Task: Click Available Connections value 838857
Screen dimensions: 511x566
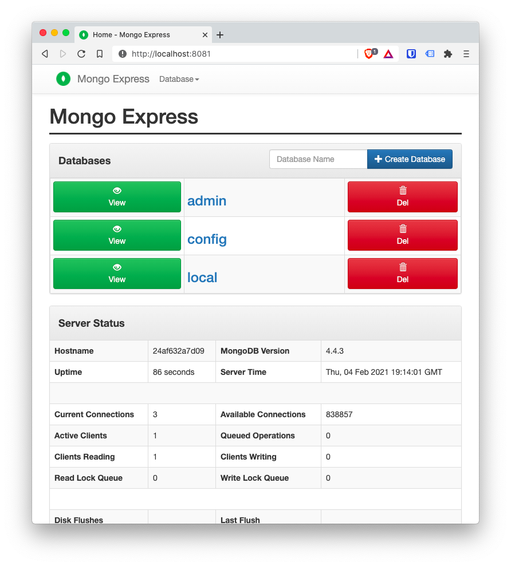Action: coord(339,414)
